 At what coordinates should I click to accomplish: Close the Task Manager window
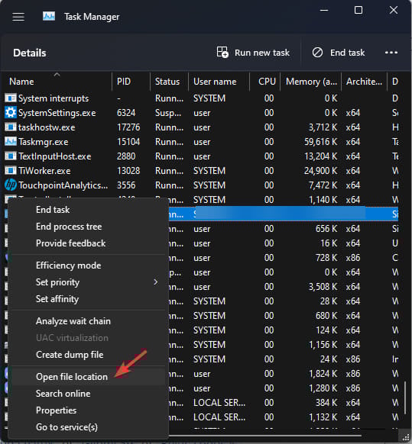pyautogui.click(x=393, y=11)
